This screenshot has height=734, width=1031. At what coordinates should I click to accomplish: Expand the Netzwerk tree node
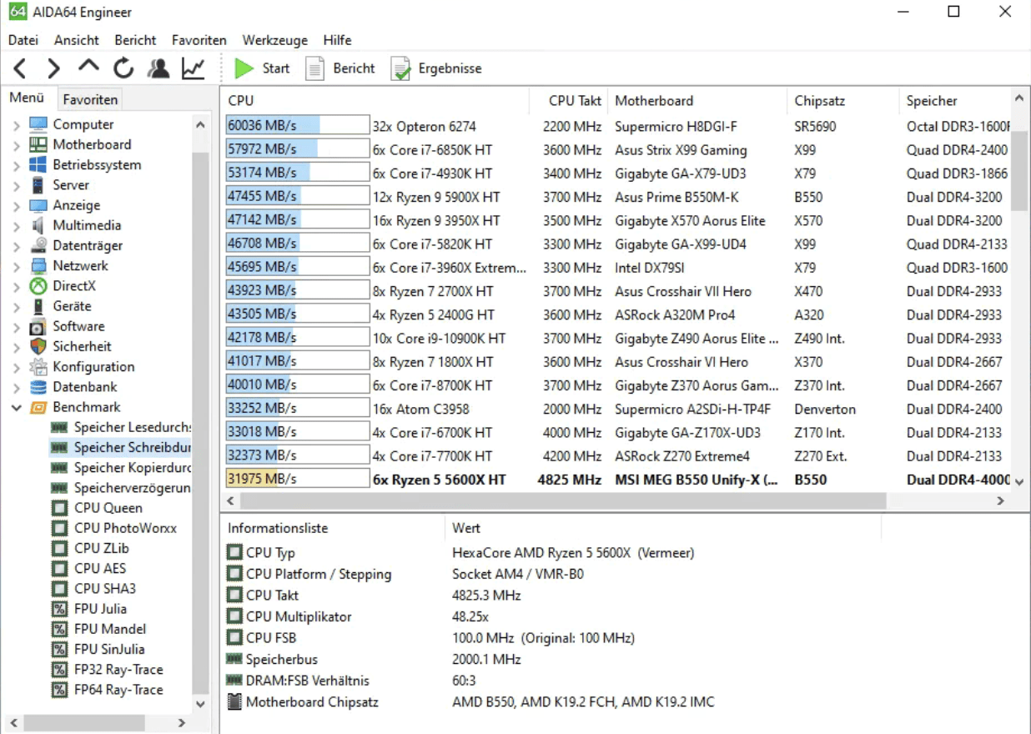[16, 266]
